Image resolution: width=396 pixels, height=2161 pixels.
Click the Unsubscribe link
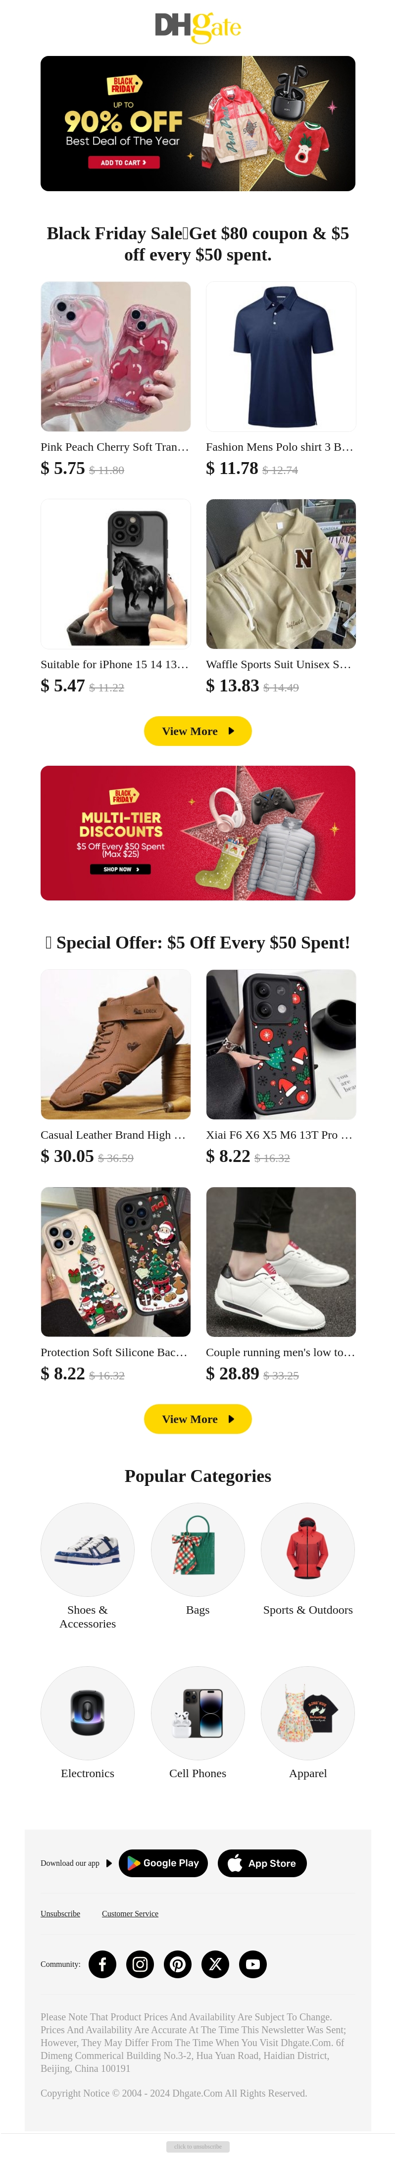(60, 1913)
